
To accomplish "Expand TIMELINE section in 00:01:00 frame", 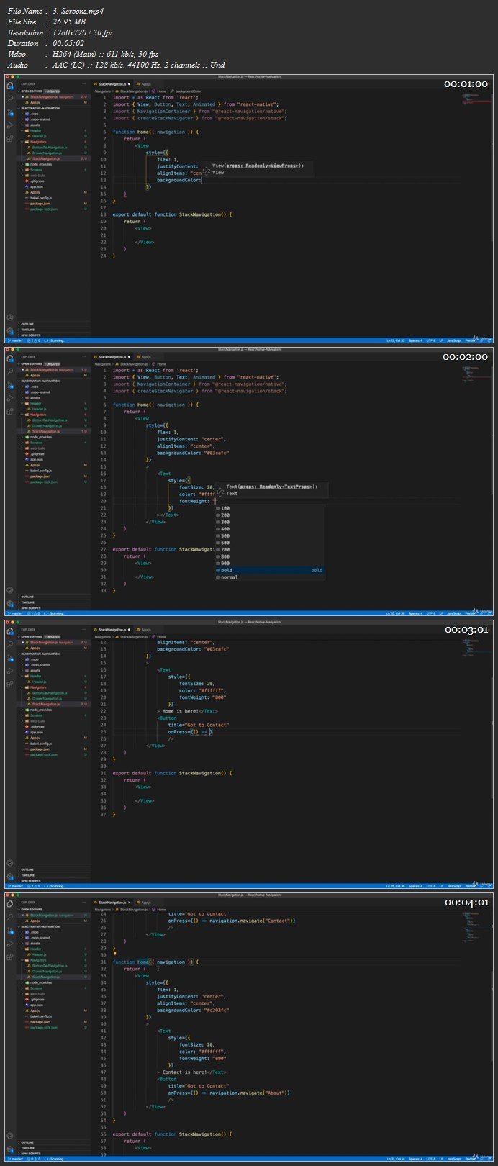I will point(54,330).
